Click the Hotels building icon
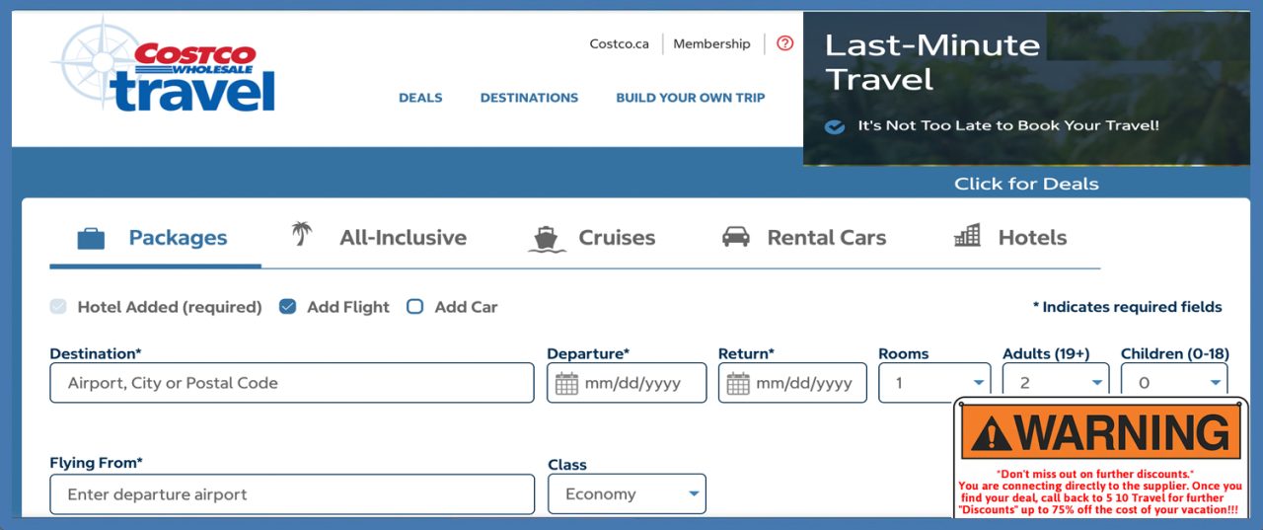The height and width of the screenshot is (530, 1263). click(967, 235)
